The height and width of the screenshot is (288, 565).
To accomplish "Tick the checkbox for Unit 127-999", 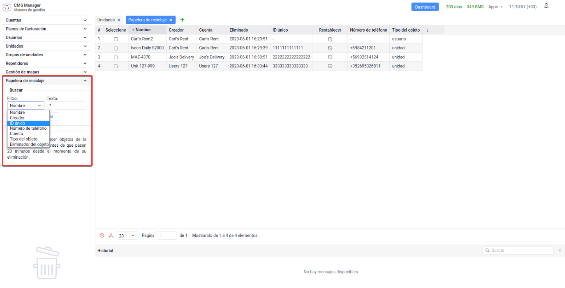I will [116, 66].
